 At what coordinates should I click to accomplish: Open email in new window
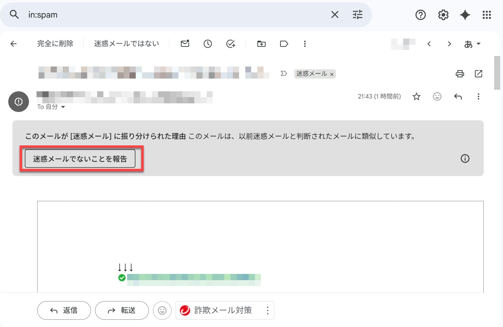[479, 74]
